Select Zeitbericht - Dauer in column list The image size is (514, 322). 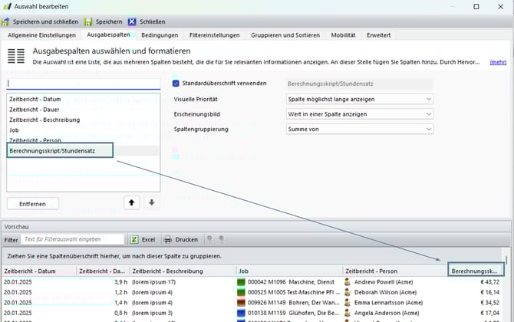point(35,110)
